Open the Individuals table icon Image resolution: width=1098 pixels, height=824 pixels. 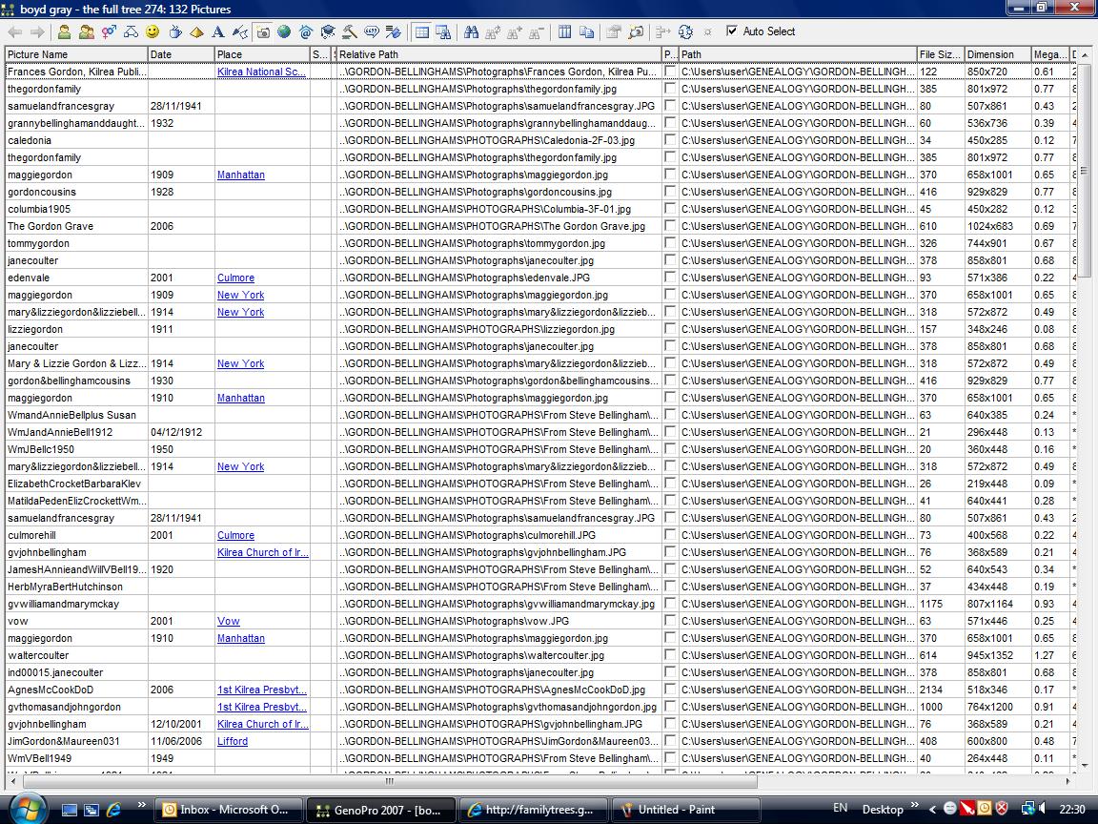pyautogui.click(x=64, y=32)
